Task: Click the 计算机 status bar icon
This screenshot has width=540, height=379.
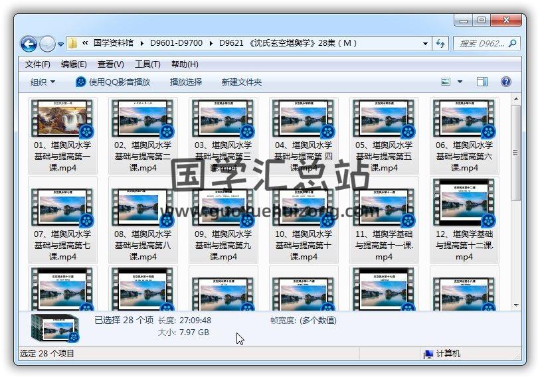Action: [428, 354]
